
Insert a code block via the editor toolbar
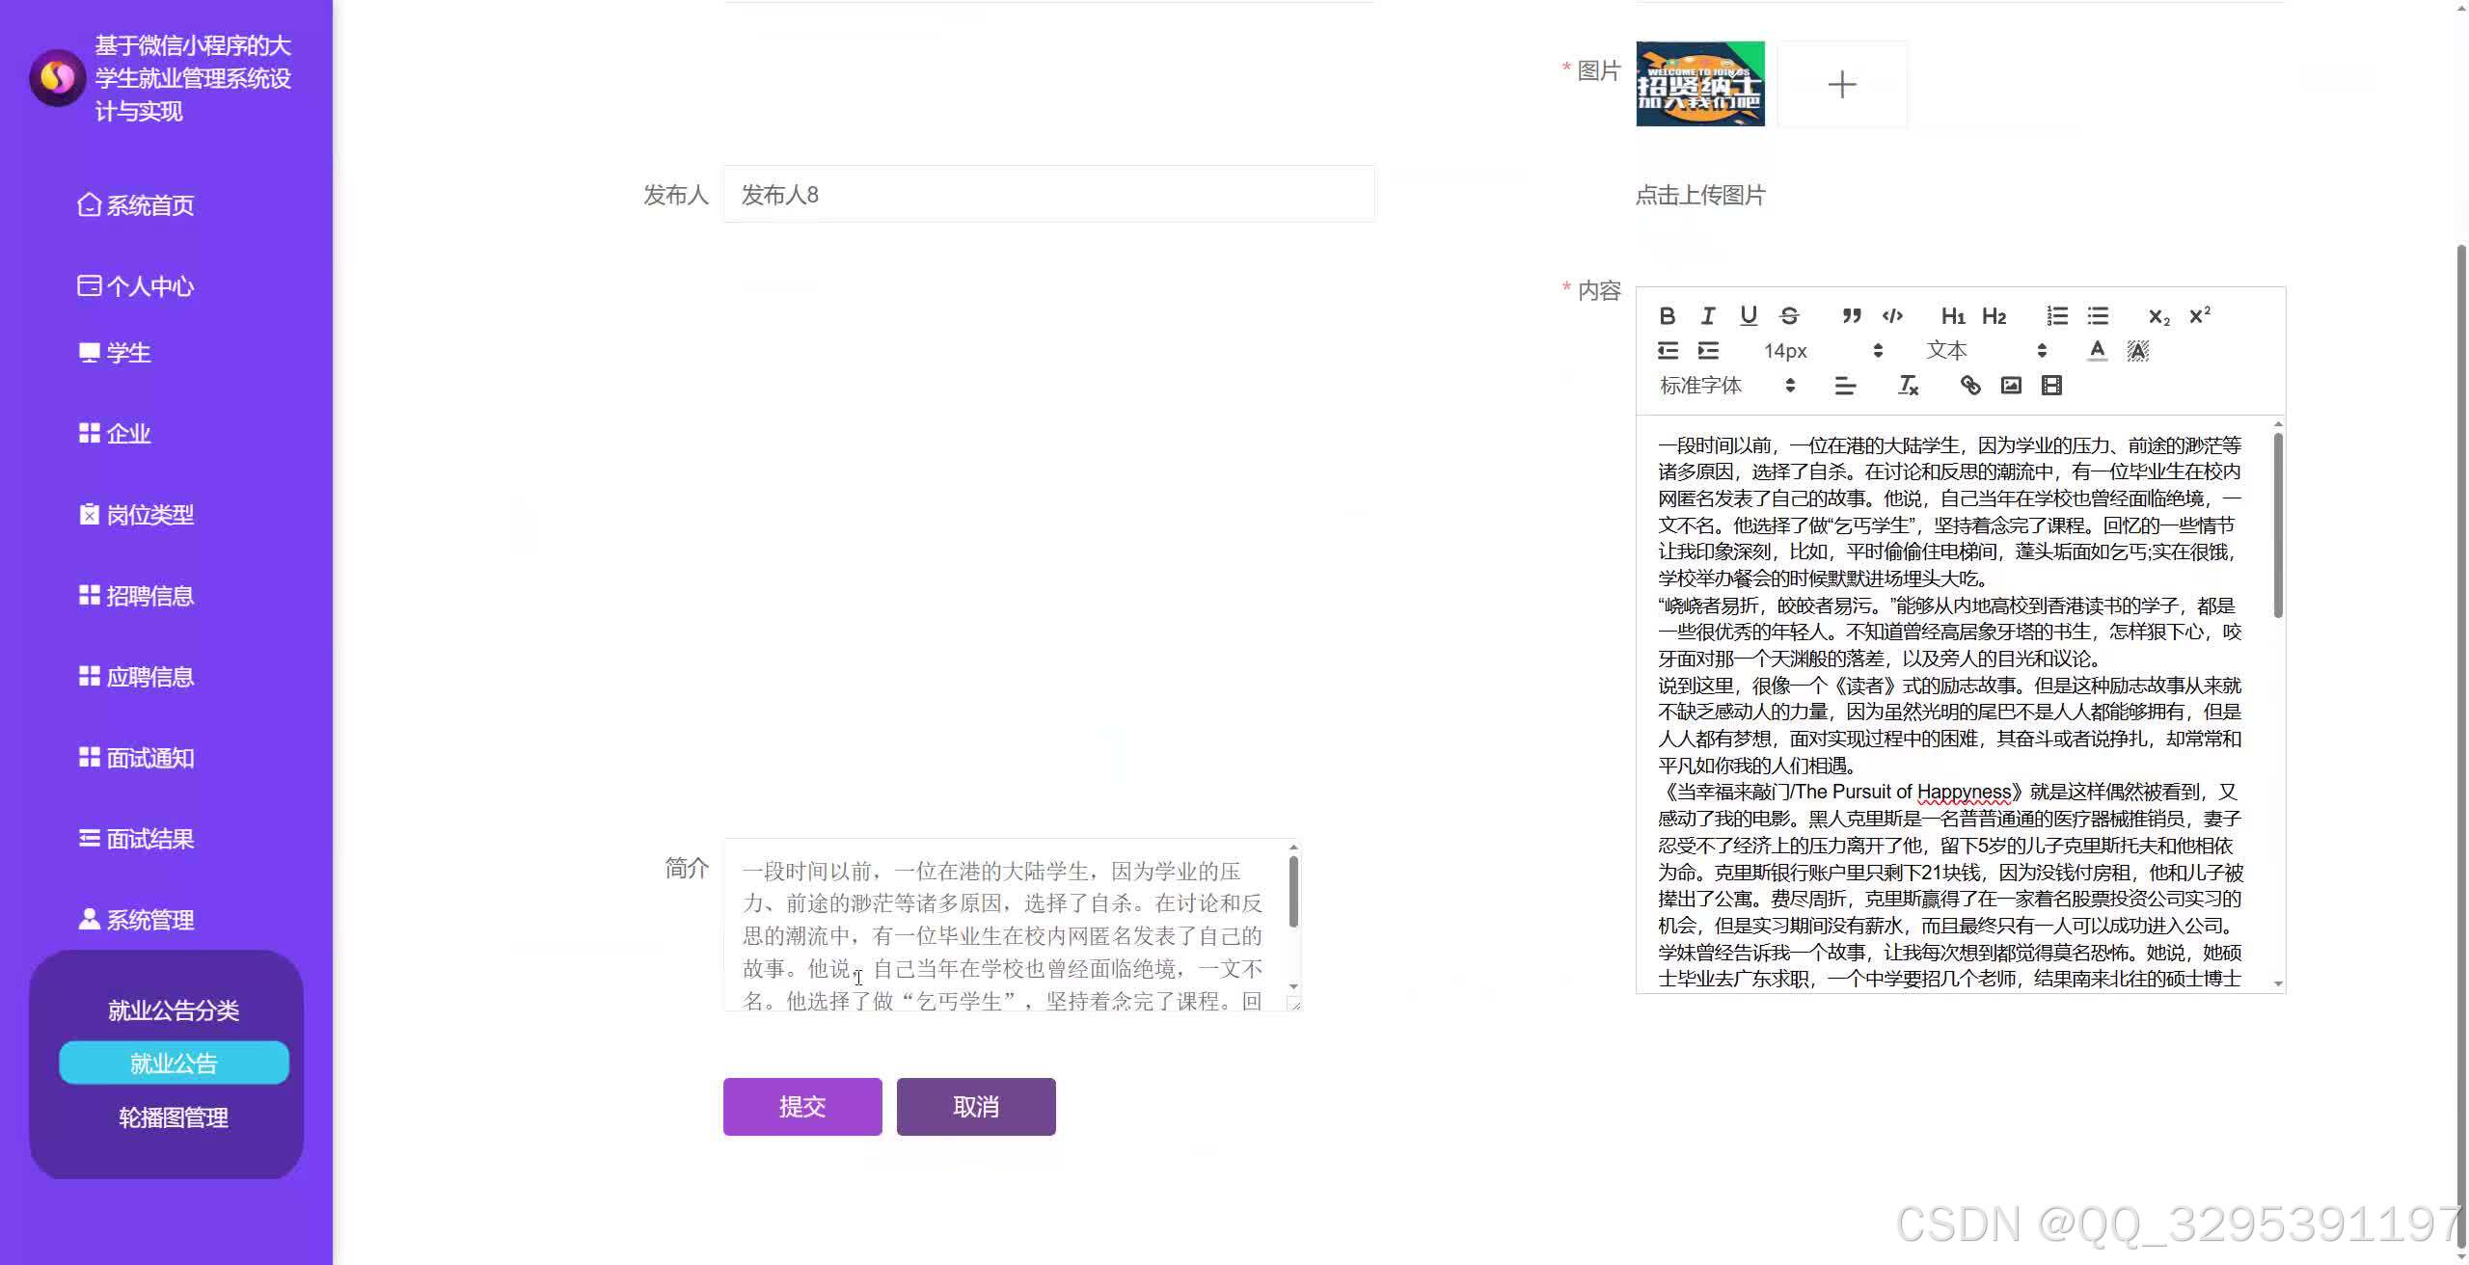1892,315
